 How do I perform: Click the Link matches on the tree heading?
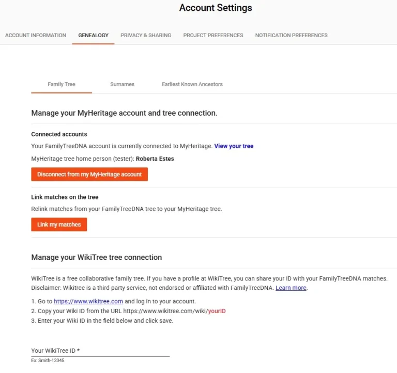65,197
